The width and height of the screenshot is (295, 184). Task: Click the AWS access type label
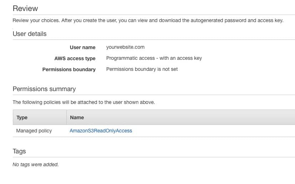click(75, 58)
